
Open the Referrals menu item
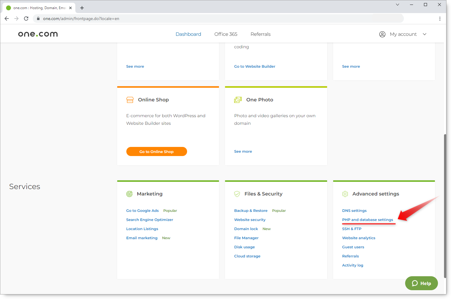[x=260, y=34]
